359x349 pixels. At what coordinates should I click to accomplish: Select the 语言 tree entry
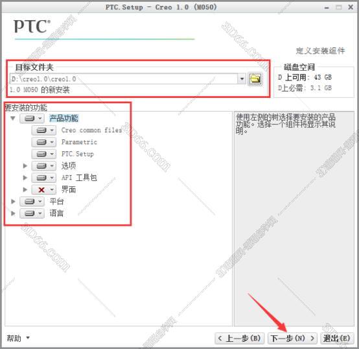56,213
